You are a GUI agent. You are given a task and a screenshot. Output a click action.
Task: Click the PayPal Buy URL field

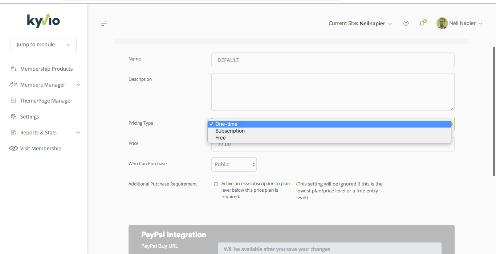click(330, 249)
